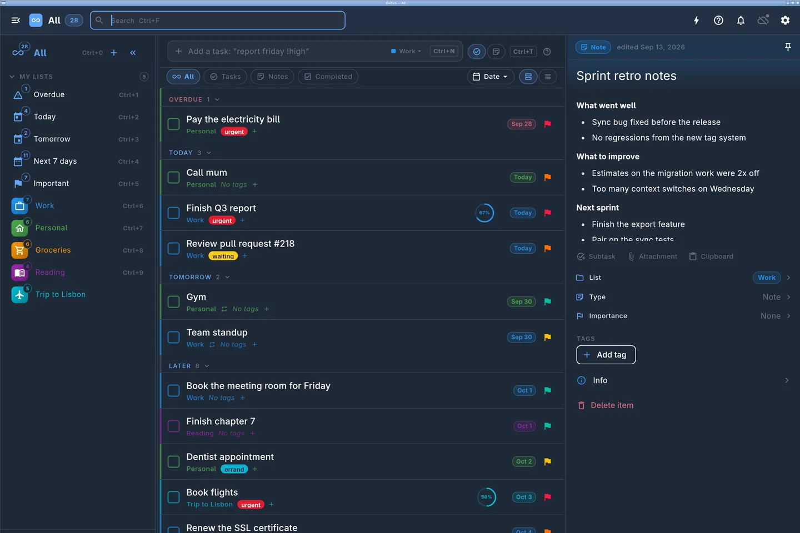Click the Clipboard button

711,257
